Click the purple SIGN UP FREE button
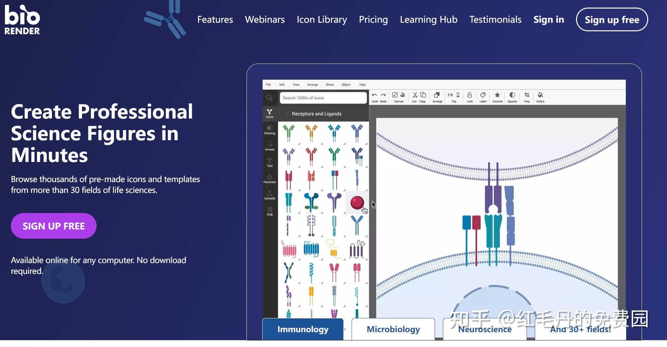This screenshot has width=667, height=347. pyautogui.click(x=54, y=226)
